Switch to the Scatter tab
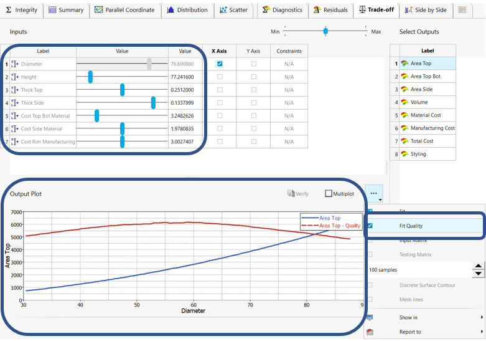 (x=234, y=10)
